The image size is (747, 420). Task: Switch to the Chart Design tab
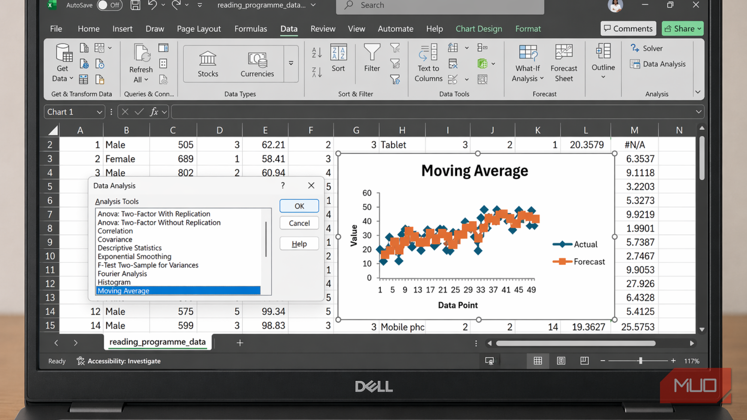tap(479, 28)
